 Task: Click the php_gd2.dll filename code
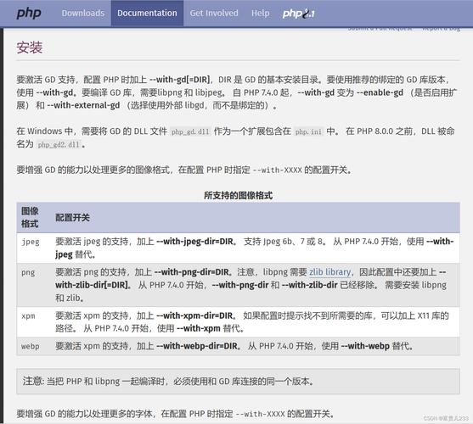click(59, 144)
